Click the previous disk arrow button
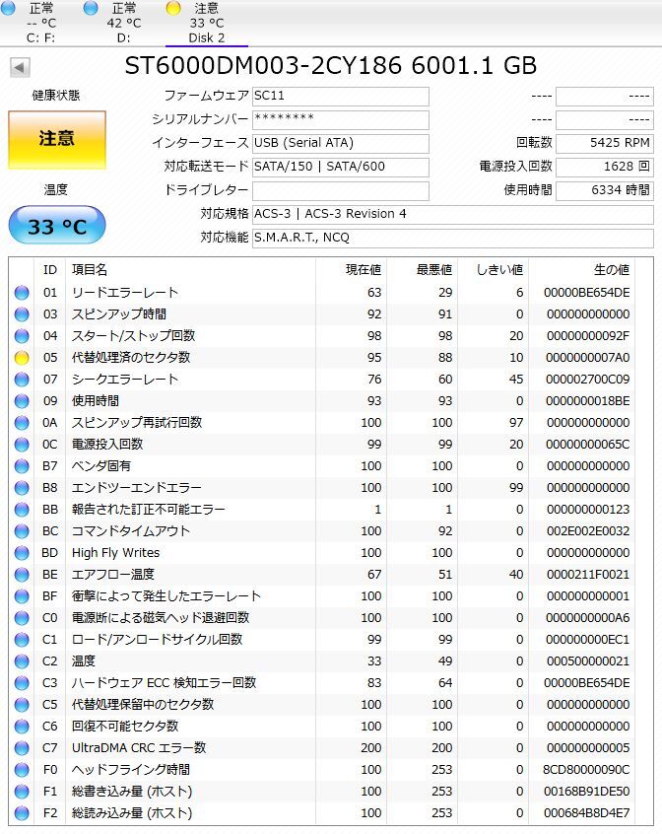The height and width of the screenshot is (834, 662). (x=20, y=68)
